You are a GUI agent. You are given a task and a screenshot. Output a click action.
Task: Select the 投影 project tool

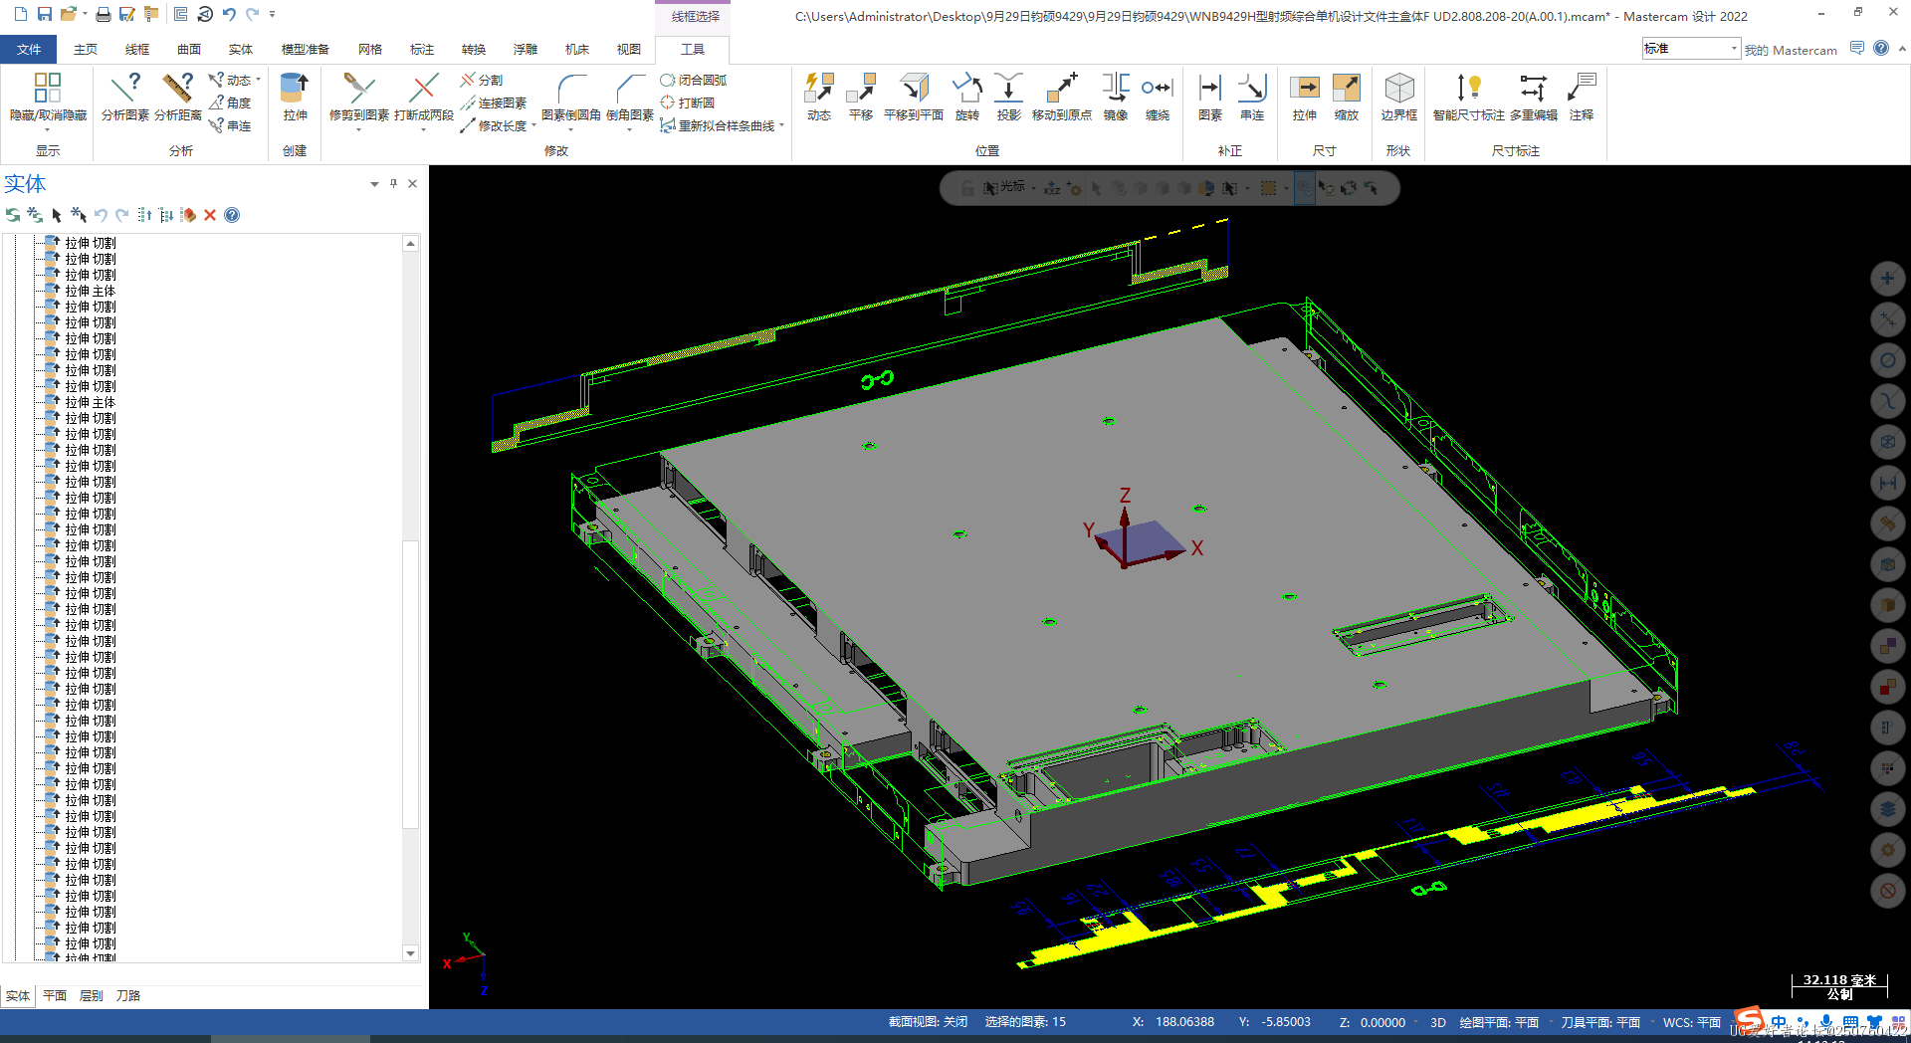coord(1009,98)
